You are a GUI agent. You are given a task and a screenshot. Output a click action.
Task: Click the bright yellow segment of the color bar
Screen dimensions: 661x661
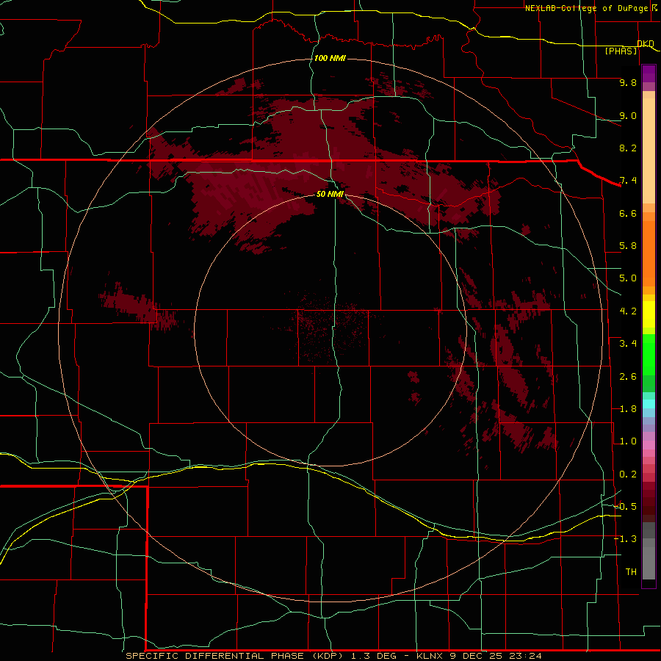(649, 314)
